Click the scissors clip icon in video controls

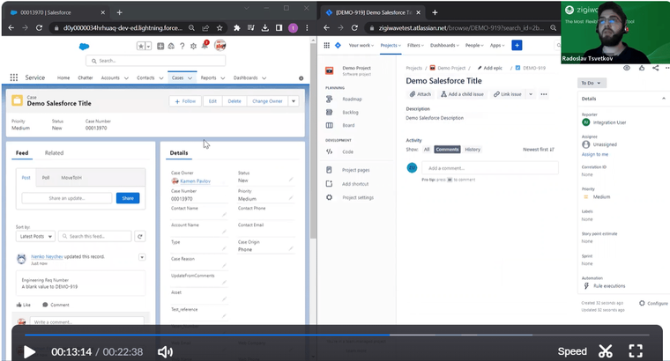tap(605, 351)
